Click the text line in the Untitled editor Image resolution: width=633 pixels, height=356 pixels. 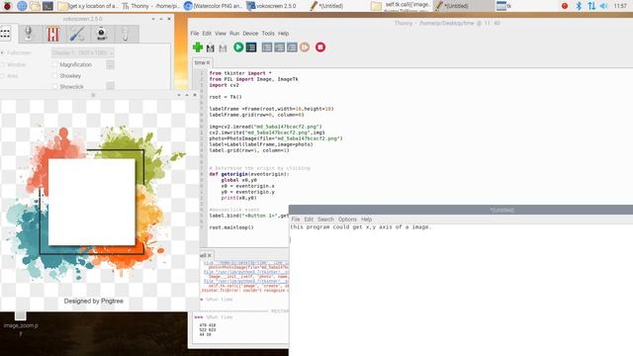pyautogui.click(x=361, y=227)
